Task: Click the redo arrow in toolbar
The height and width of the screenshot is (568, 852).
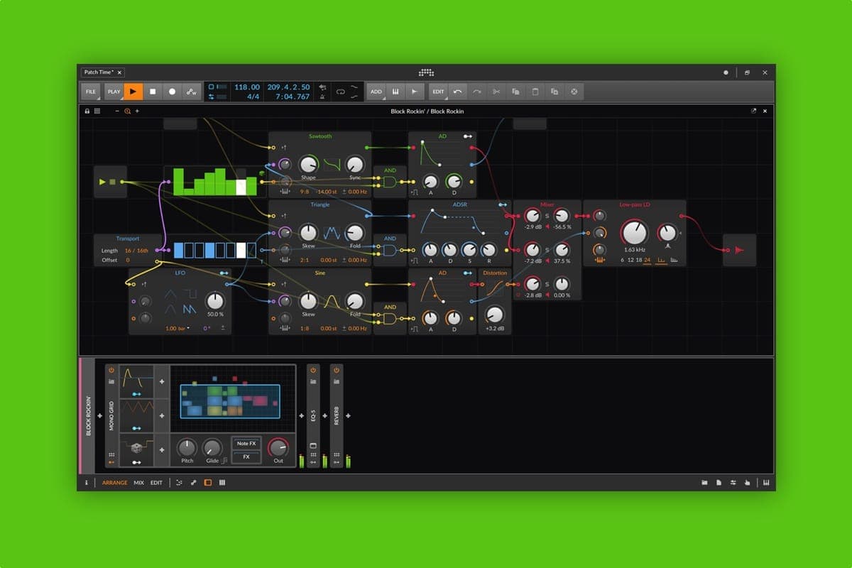Action: click(477, 92)
